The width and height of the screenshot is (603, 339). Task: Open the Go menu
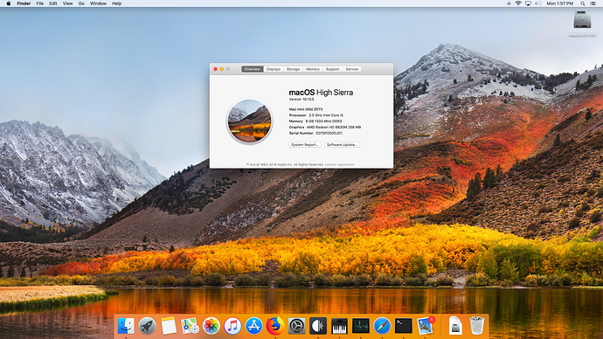[81, 3]
